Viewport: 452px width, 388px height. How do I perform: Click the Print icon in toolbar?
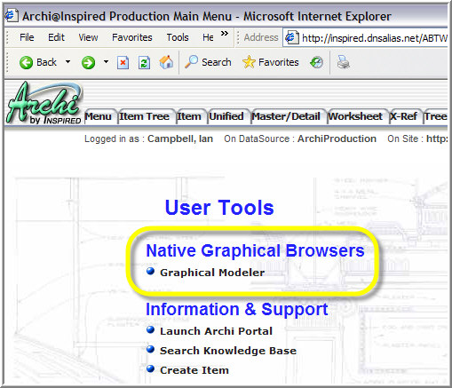(344, 62)
